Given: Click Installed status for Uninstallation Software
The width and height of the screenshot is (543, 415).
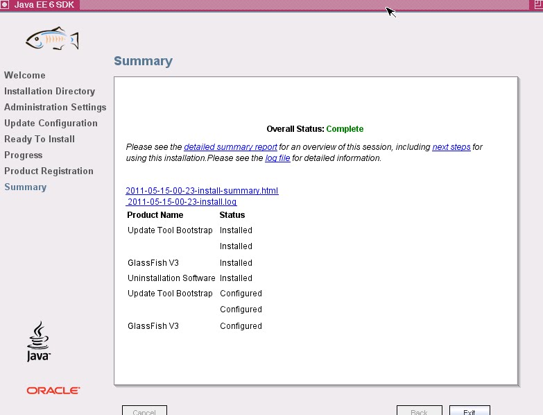Looking at the screenshot, I should (x=236, y=278).
